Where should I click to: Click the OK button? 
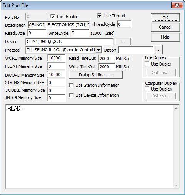click(165, 18)
